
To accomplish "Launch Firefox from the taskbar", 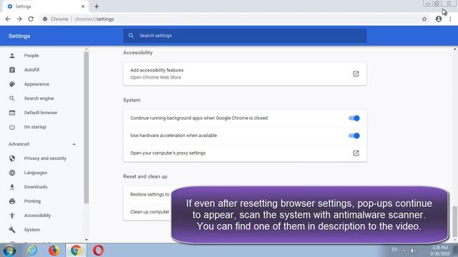I will pyautogui.click(x=54, y=251).
